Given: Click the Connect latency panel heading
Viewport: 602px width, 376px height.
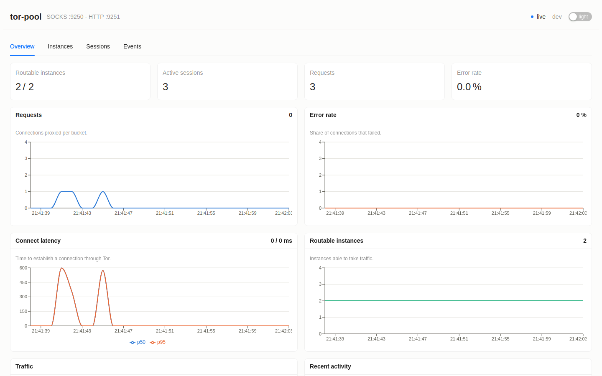Looking at the screenshot, I should point(38,241).
